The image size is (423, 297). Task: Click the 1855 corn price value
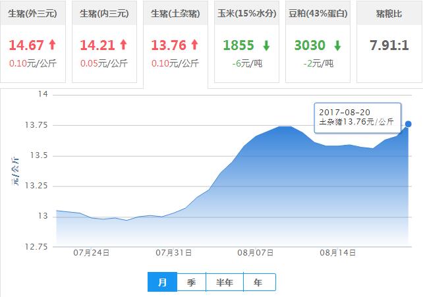[239, 45]
